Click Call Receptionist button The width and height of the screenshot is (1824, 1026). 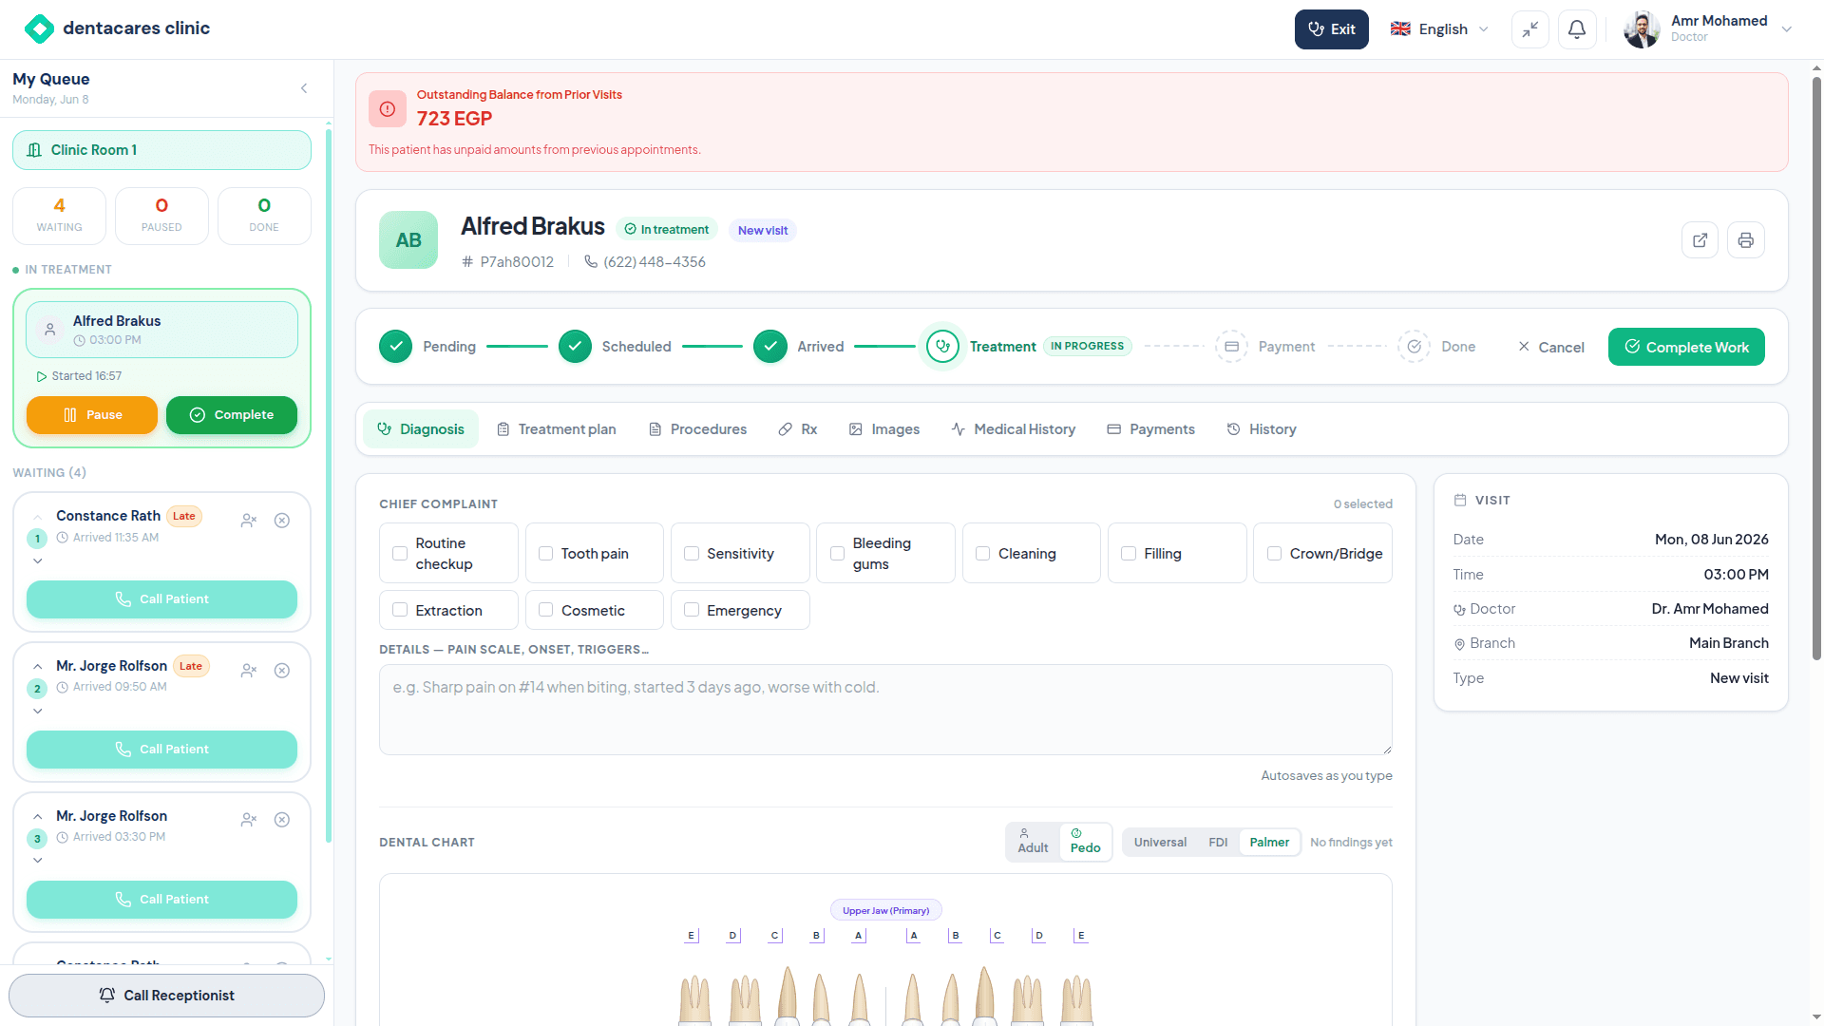[x=166, y=996]
